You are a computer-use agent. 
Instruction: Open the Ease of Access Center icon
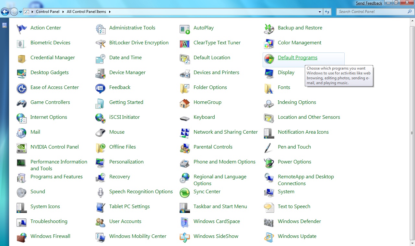click(x=22, y=89)
